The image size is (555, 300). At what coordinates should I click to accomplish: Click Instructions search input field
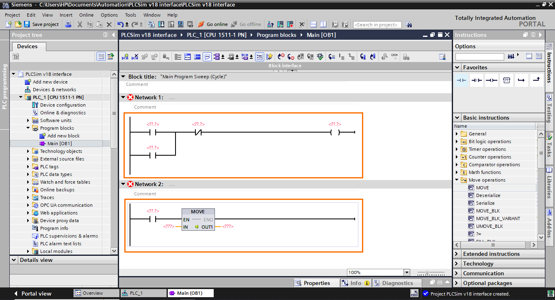pos(479,57)
